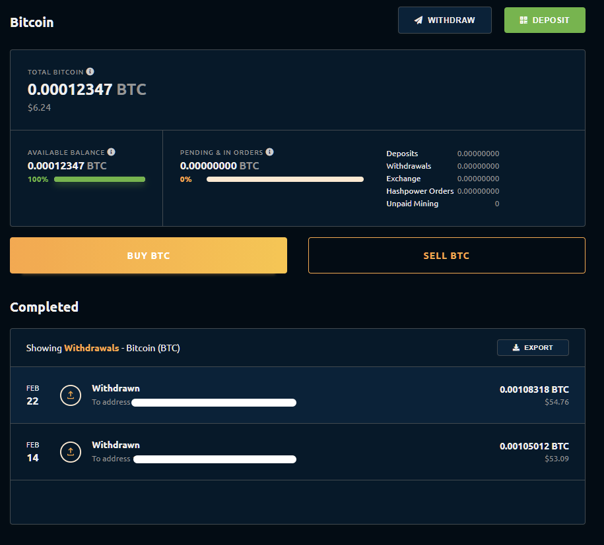Click the Buy BTC button
604x545 pixels.
click(149, 256)
